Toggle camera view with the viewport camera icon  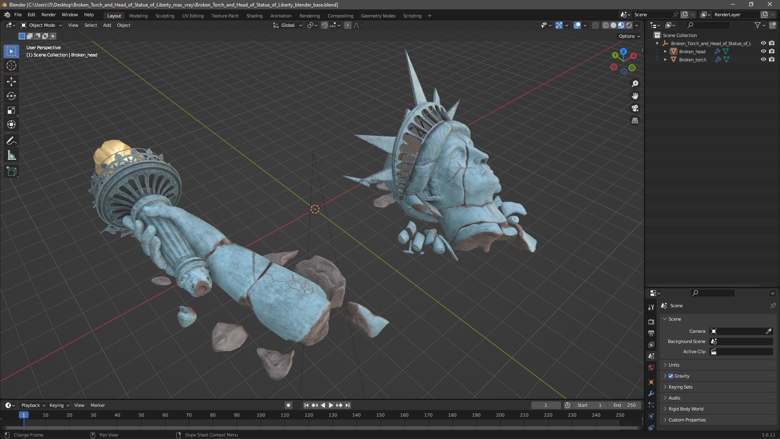coord(635,109)
